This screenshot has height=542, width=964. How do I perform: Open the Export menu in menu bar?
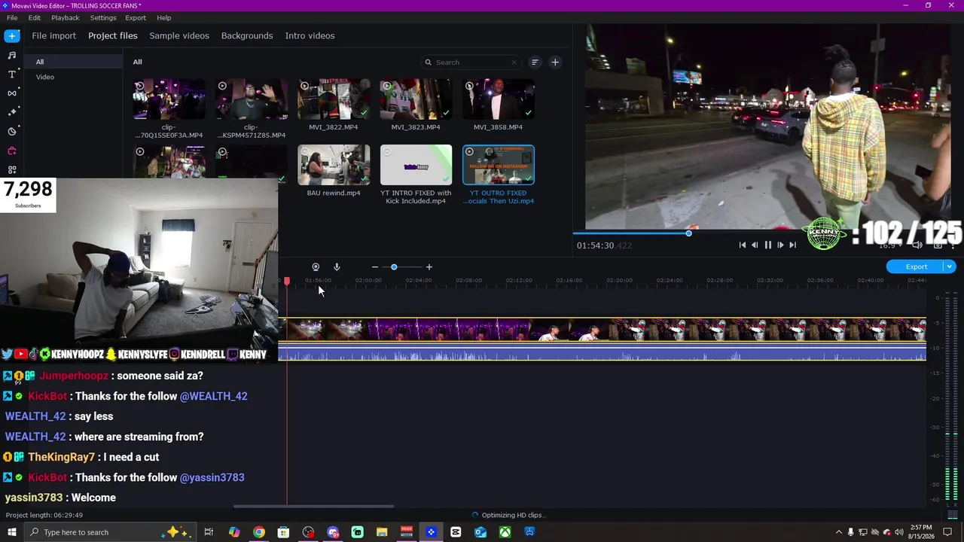(136, 17)
